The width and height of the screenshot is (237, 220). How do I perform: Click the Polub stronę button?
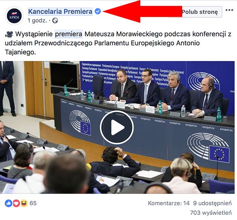(x=200, y=12)
